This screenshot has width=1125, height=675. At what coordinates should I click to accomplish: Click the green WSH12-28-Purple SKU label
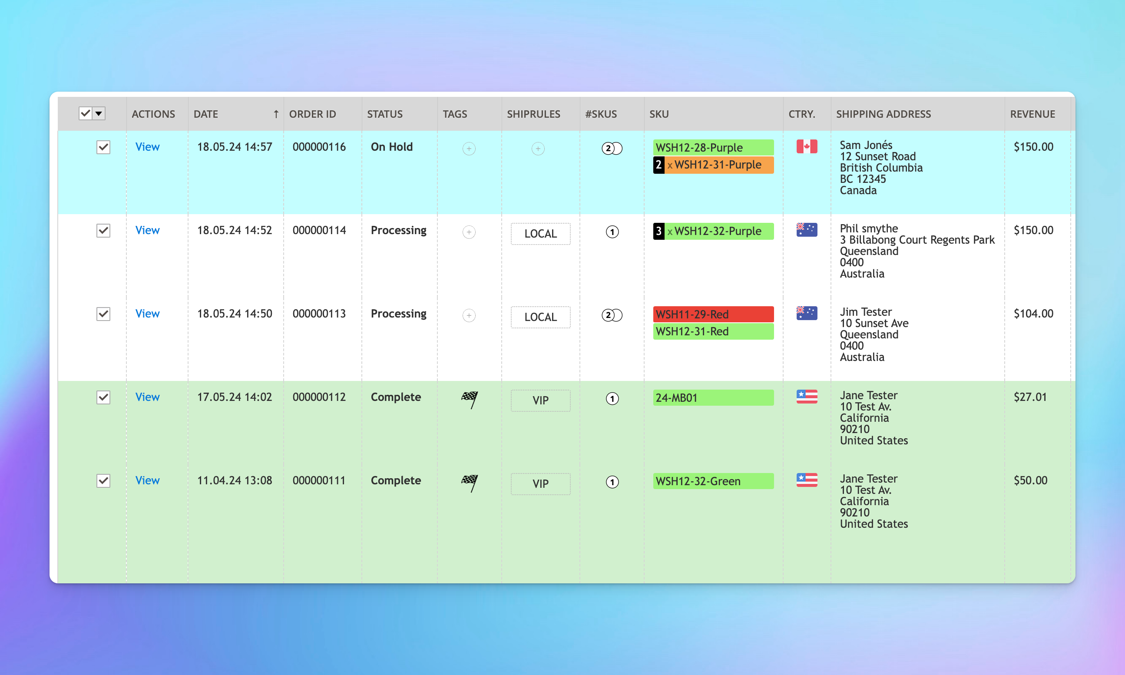714,147
